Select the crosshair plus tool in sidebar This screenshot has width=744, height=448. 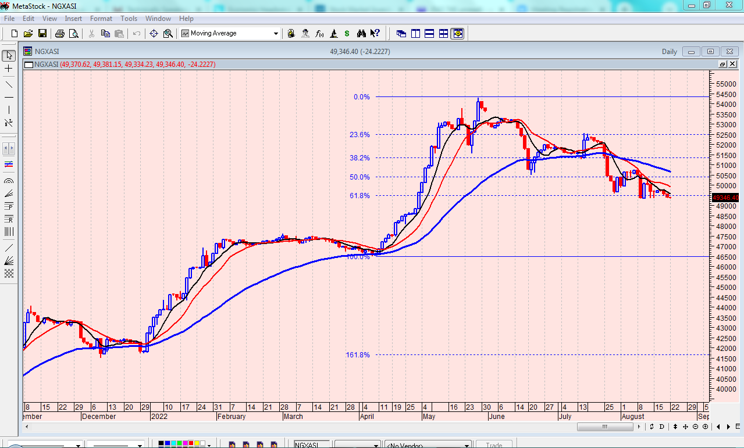pos(9,69)
